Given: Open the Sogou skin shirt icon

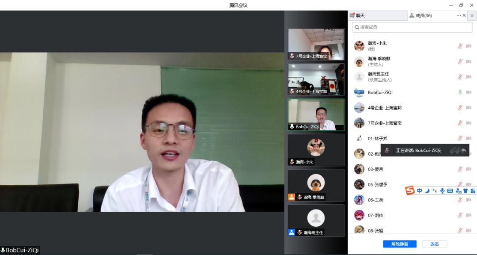Looking at the screenshot, I should [x=466, y=191].
